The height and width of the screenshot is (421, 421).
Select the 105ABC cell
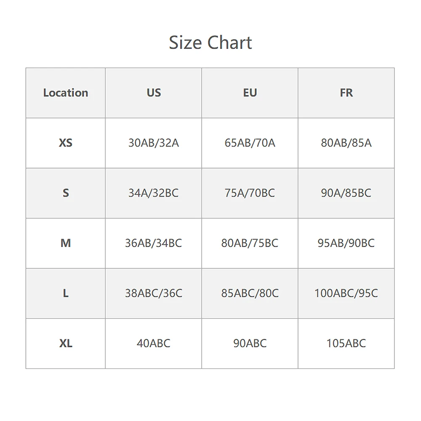[346, 343]
